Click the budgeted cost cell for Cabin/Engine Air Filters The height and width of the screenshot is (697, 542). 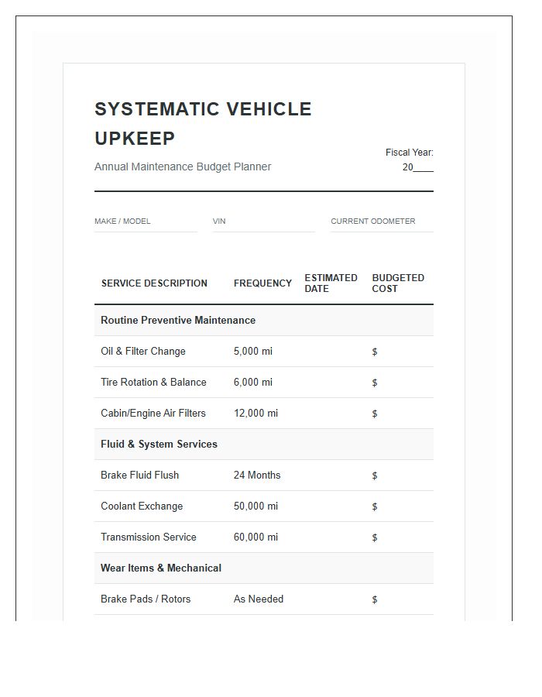click(400, 414)
